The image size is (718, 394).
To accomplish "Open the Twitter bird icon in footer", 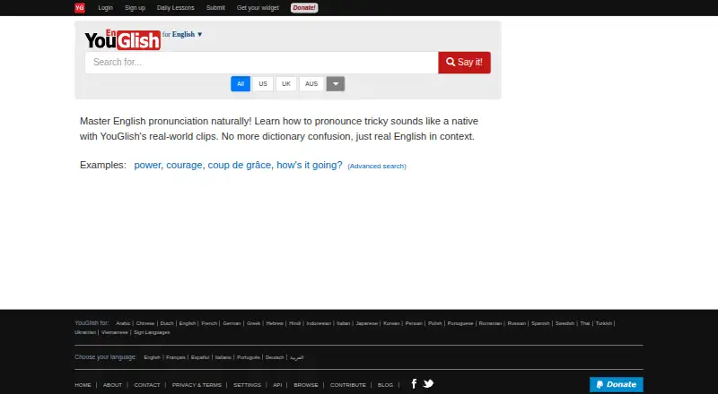I will (x=429, y=384).
